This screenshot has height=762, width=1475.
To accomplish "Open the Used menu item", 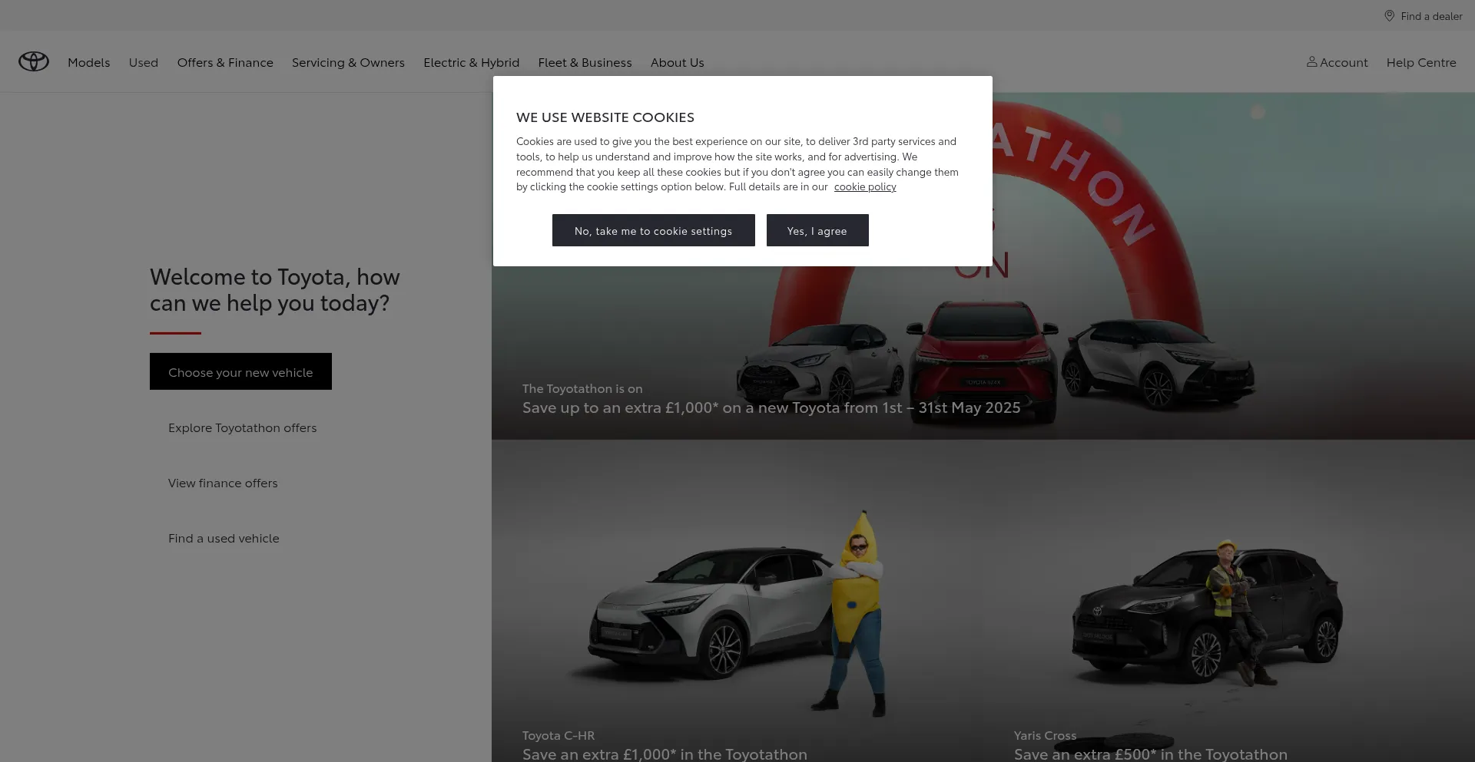I will tap(144, 63).
